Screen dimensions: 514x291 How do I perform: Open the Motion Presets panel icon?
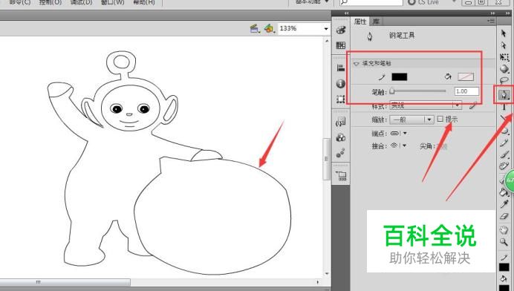(x=341, y=153)
